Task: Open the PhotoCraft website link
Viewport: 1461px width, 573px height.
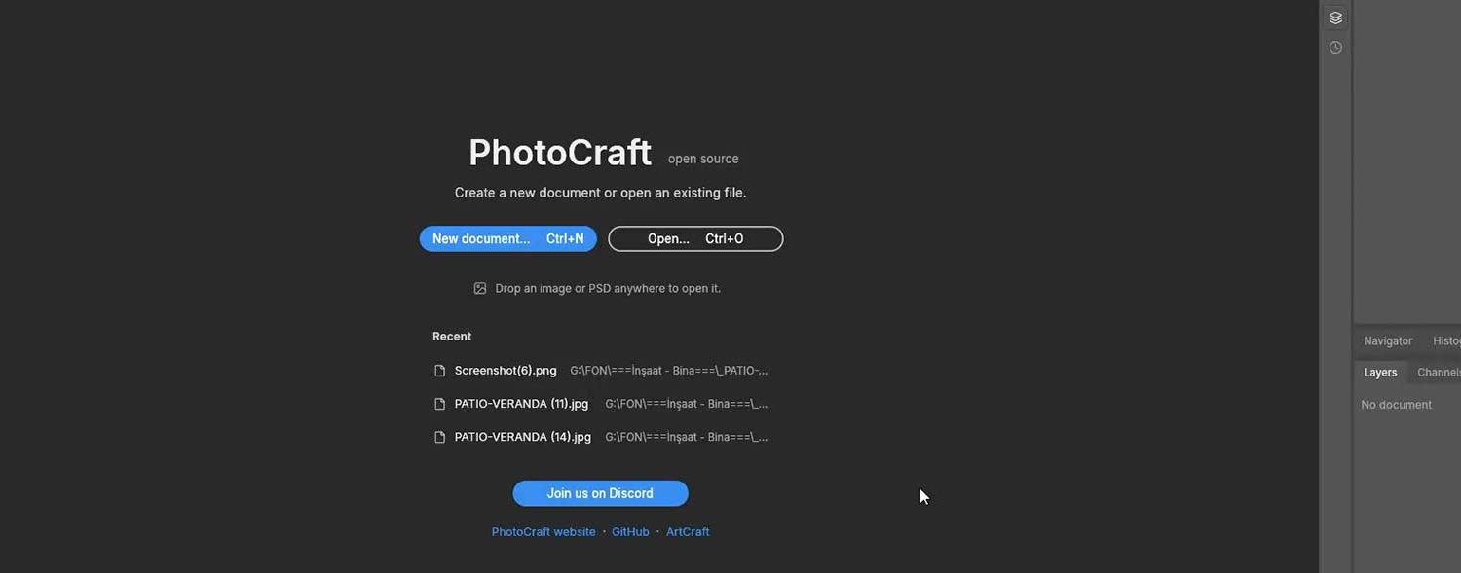Action: click(x=543, y=532)
